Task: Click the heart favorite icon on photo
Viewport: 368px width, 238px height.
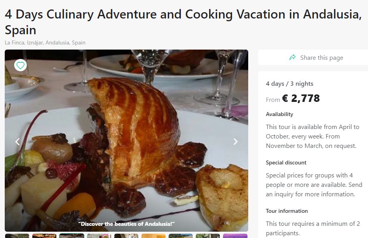Action: coord(20,65)
